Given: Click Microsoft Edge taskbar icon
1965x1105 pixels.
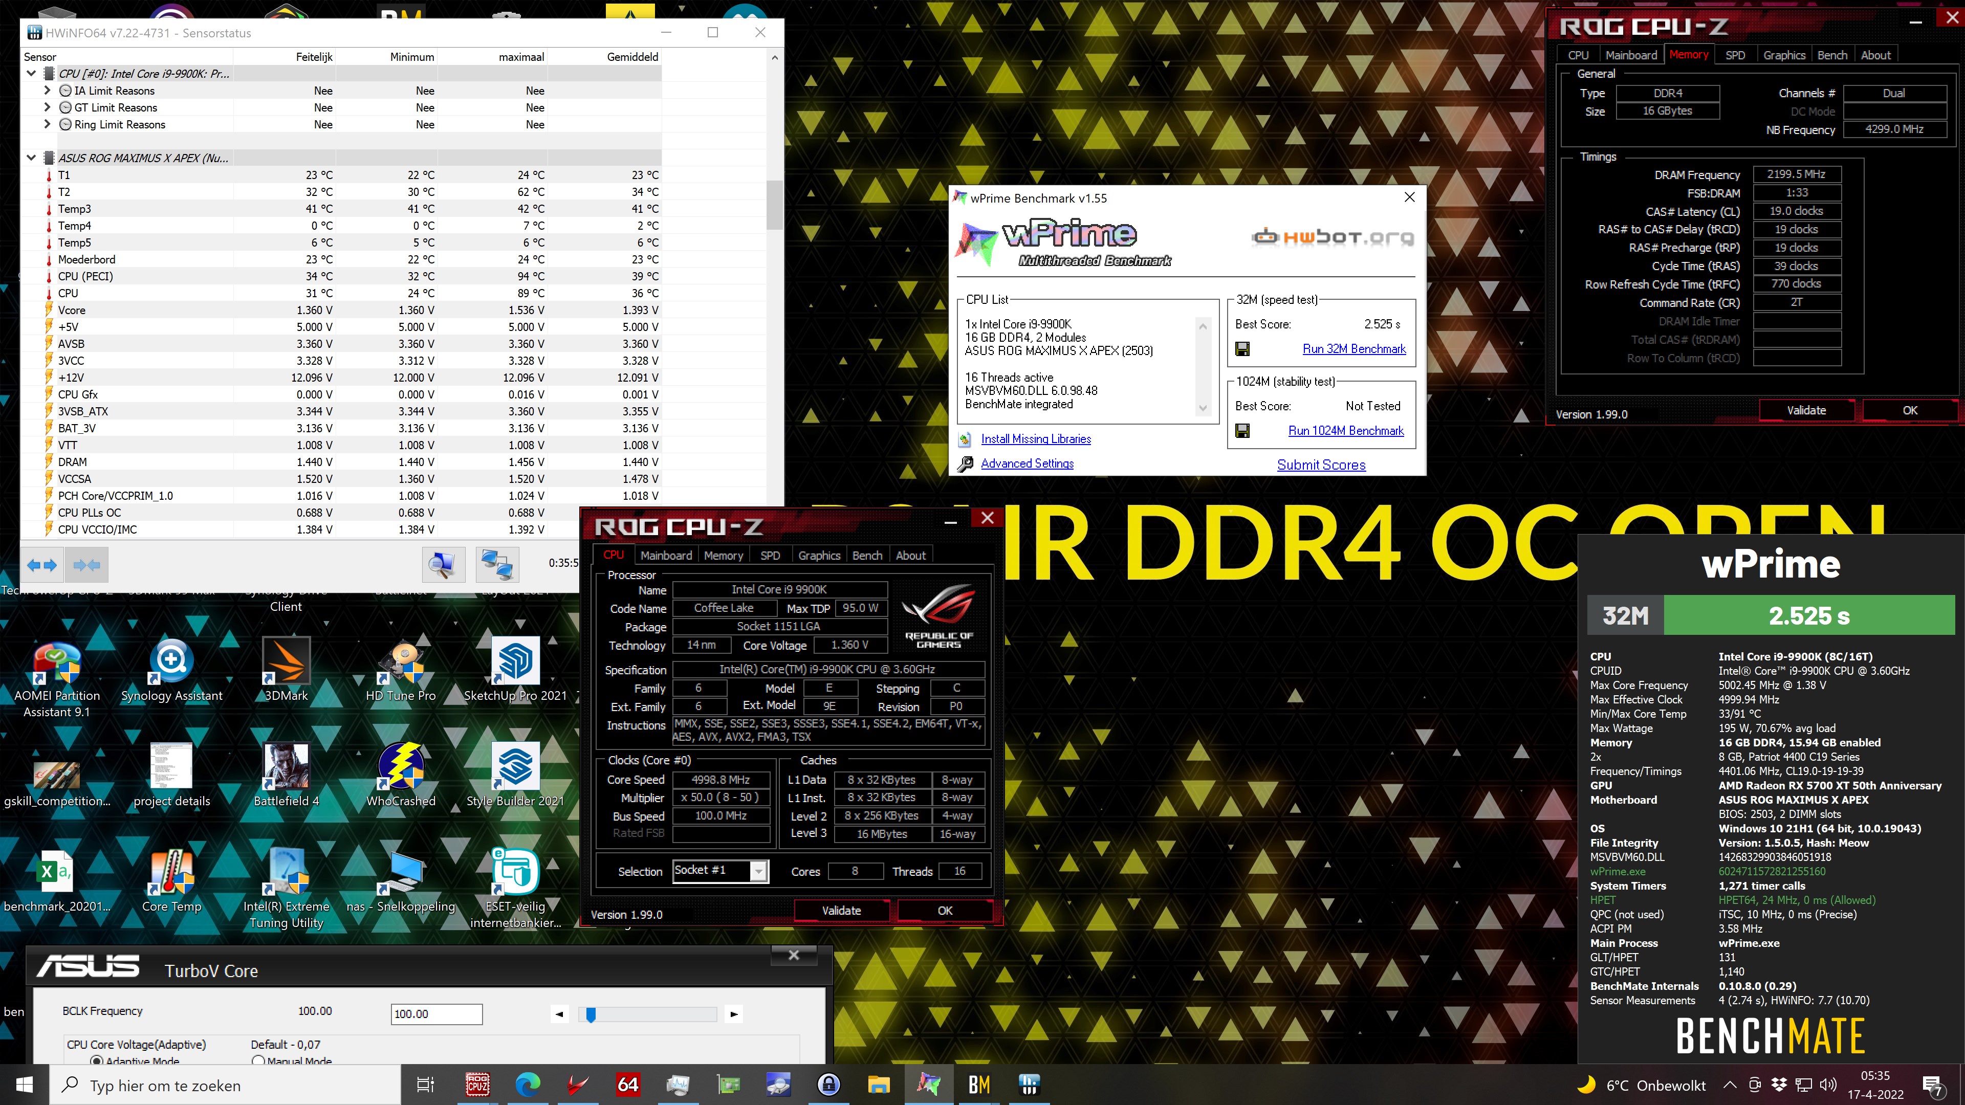Looking at the screenshot, I should [528, 1084].
